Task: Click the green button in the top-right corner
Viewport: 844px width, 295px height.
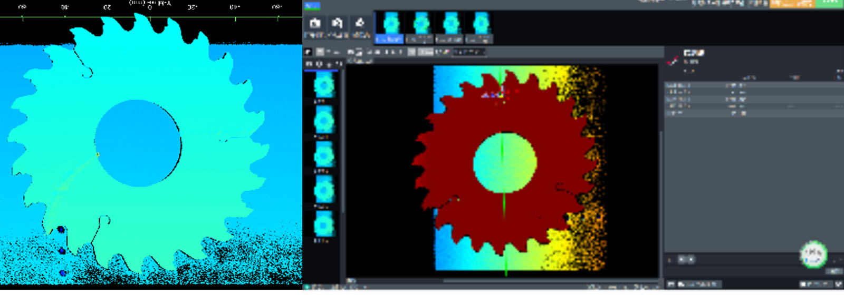Action: [830, 4]
